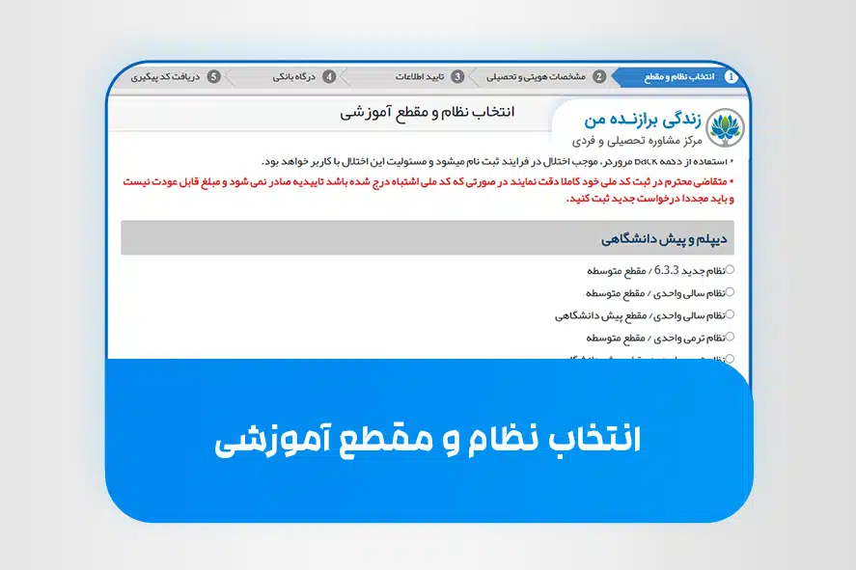Select radio نظام سالی واحدی / مقطع متوسطه
The height and width of the screenshot is (570, 856).
point(730,292)
